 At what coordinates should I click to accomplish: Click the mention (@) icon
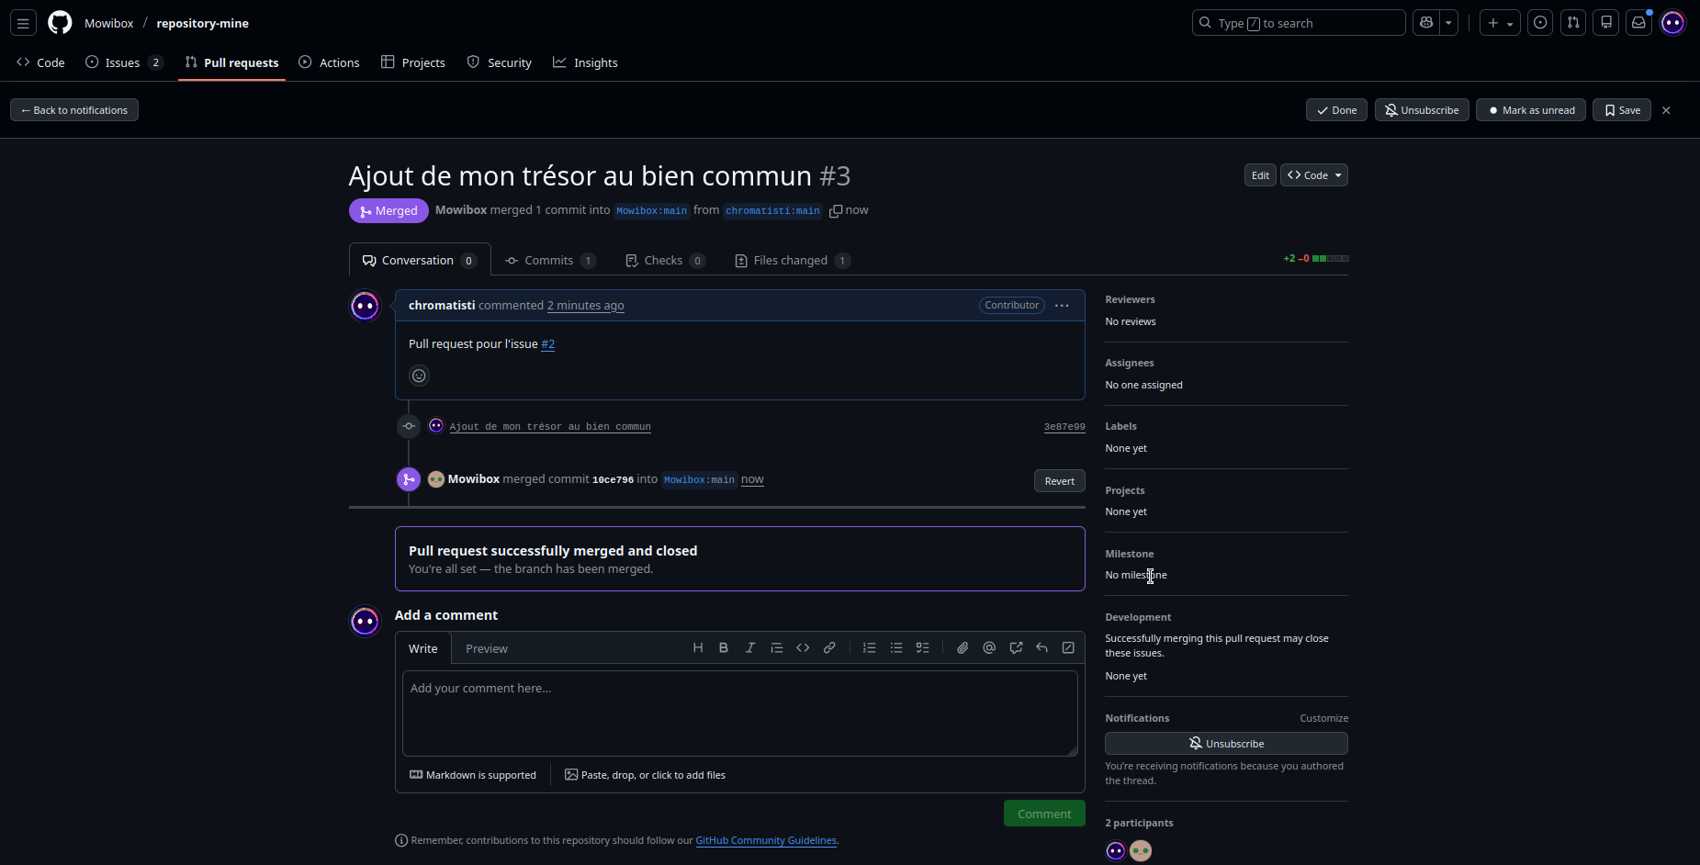[989, 648]
